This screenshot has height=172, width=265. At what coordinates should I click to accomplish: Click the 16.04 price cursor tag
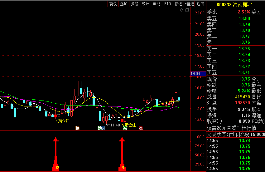pos(198,74)
